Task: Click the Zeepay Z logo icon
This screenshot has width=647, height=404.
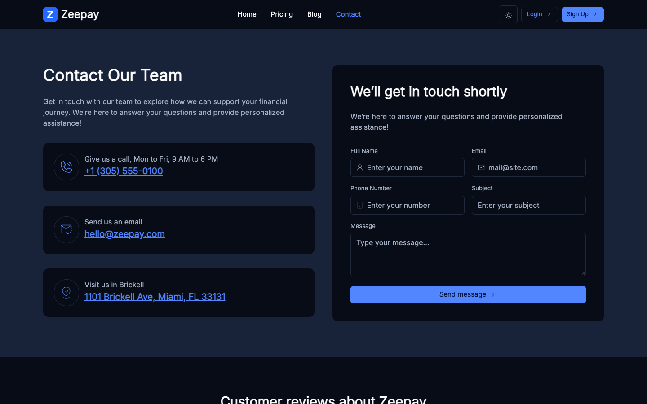Action: (50, 14)
